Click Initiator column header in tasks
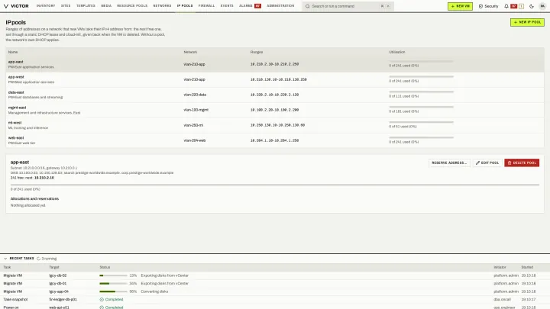550x309 pixels. tap(500, 267)
